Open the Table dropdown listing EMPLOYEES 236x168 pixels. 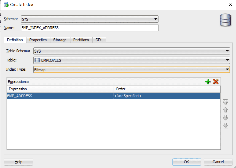(x=228, y=60)
